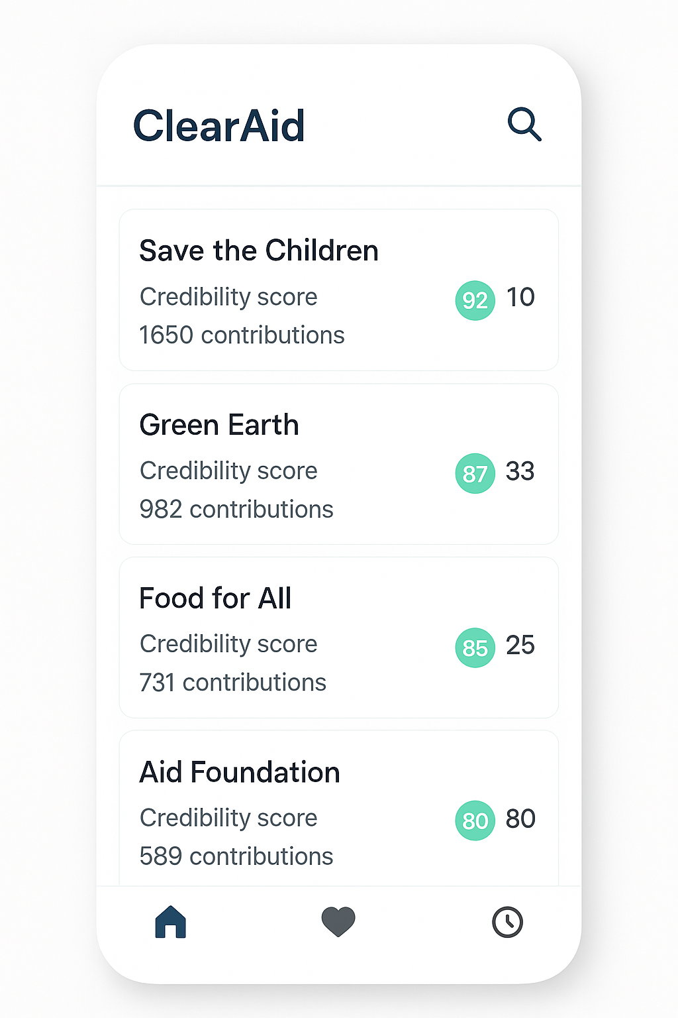Open the Green Earth charity card
This screenshot has height=1018, width=678.
click(x=339, y=464)
